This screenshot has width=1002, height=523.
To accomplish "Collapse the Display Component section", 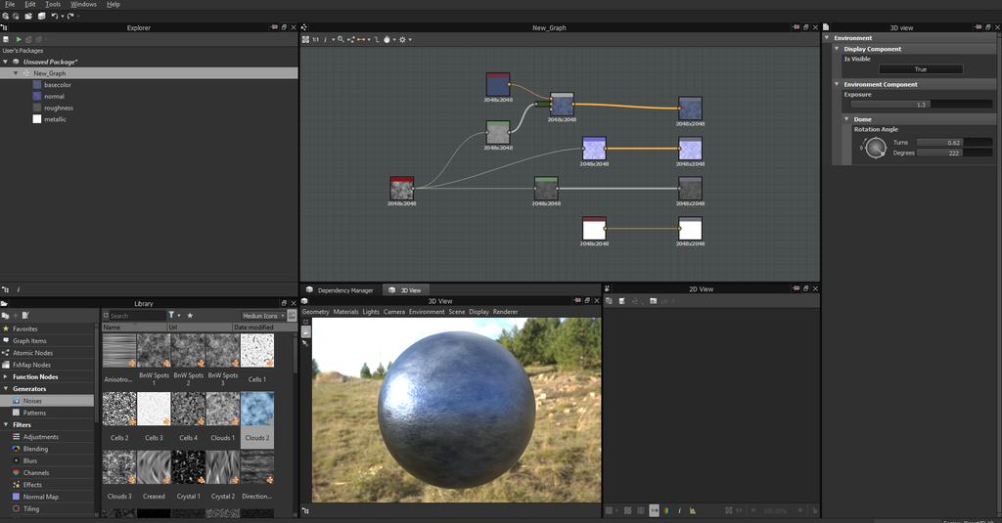I will pos(837,49).
